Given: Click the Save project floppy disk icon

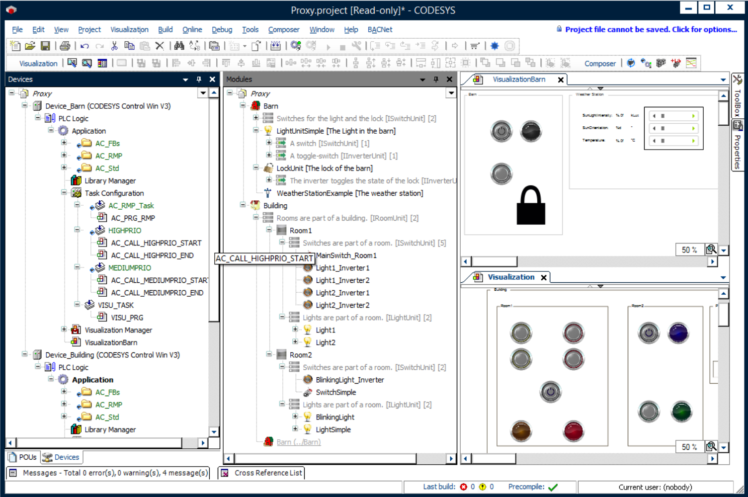Looking at the screenshot, I should 45,46.
